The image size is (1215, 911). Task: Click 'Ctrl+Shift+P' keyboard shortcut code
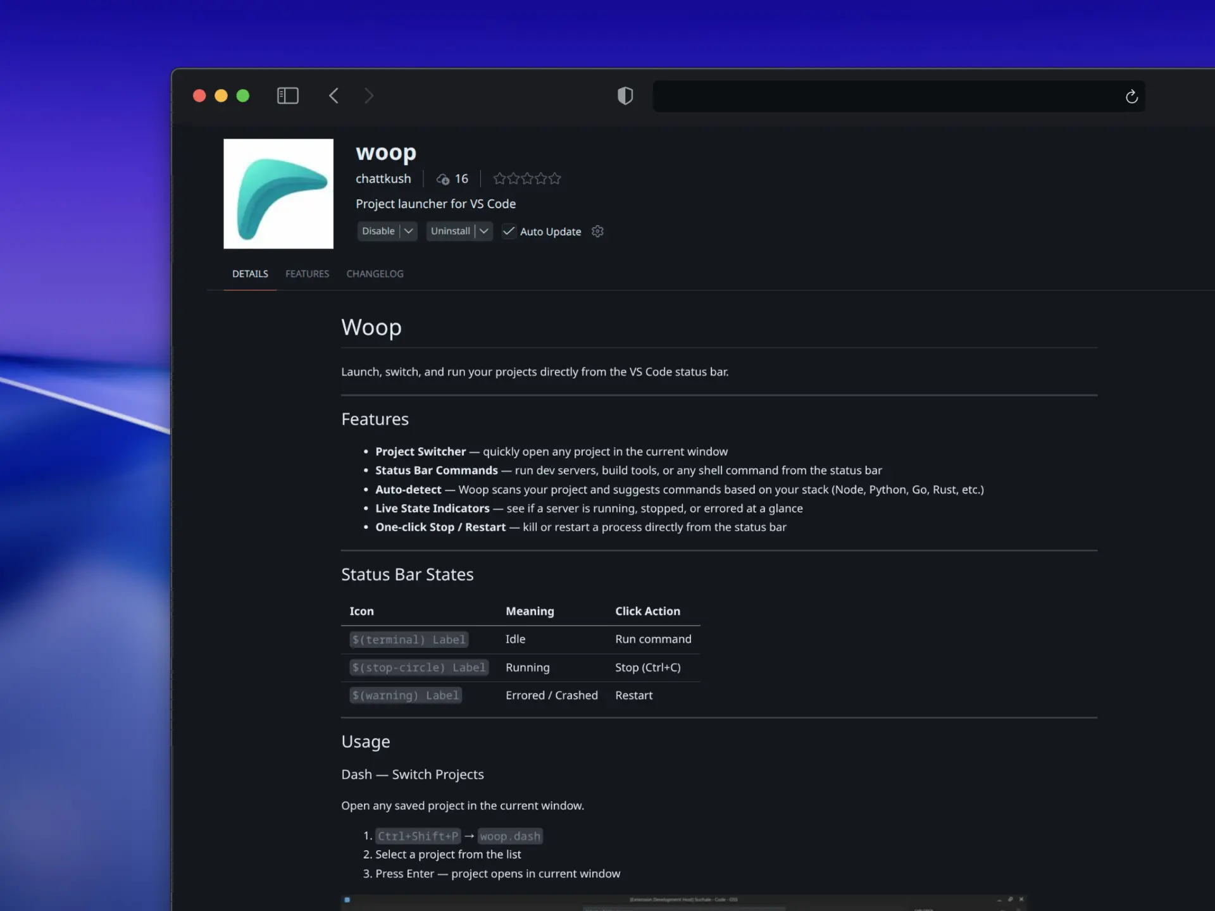click(x=418, y=836)
